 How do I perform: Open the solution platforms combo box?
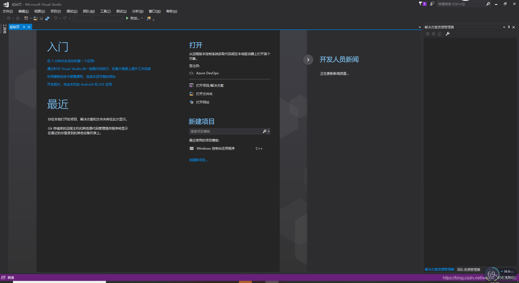108,18
